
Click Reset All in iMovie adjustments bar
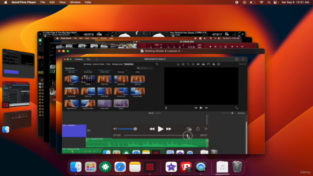click(x=243, y=64)
